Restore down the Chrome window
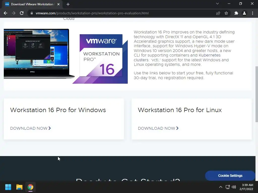 click(241, 4)
